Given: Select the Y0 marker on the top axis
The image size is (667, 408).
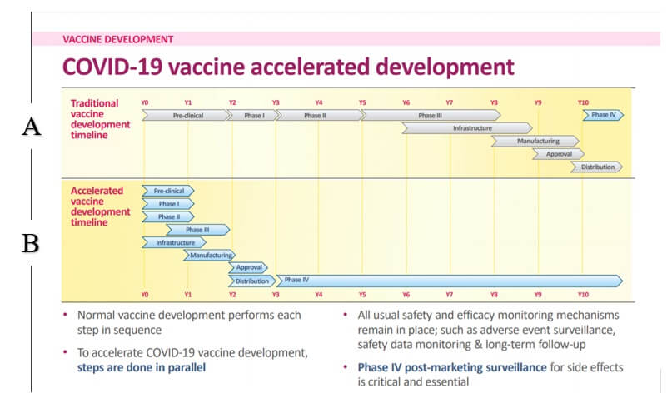Looking at the screenshot, I should coord(145,102).
